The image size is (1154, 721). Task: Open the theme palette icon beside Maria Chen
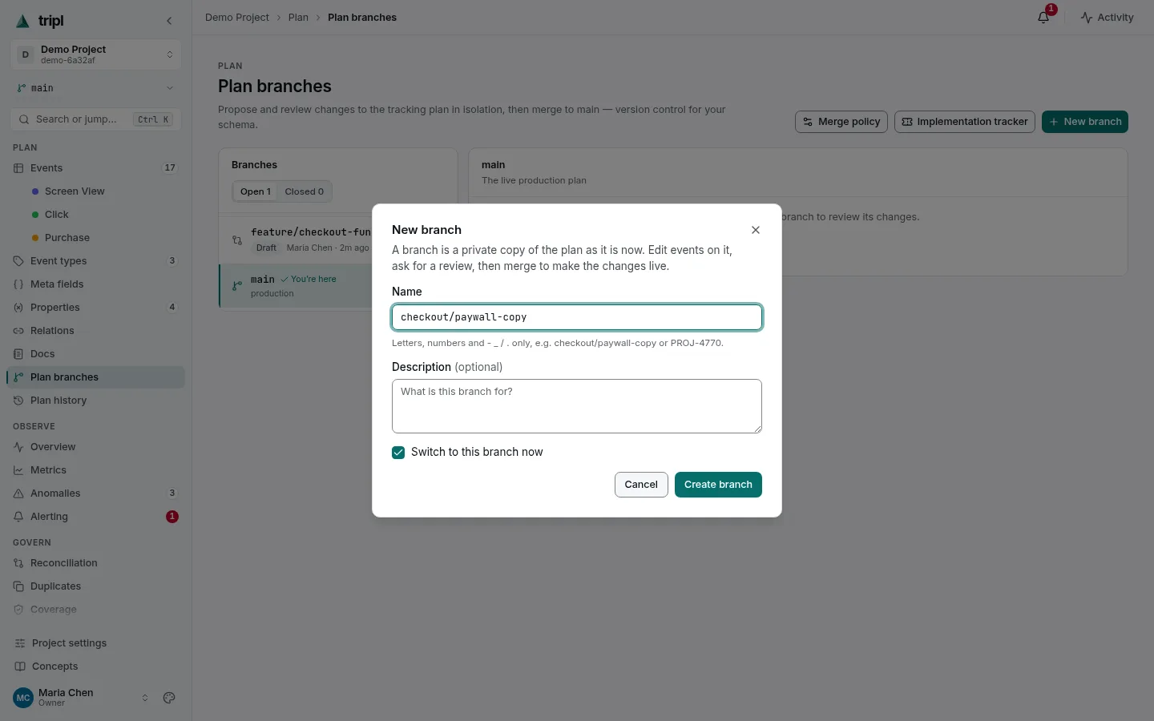pyautogui.click(x=169, y=698)
